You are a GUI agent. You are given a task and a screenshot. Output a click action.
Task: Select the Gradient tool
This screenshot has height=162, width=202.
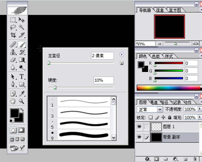22,60
